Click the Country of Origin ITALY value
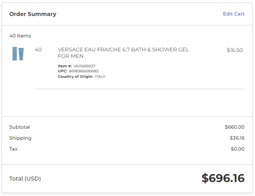Image resolution: width=255 pixels, height=196 pixels. (100, 76)
